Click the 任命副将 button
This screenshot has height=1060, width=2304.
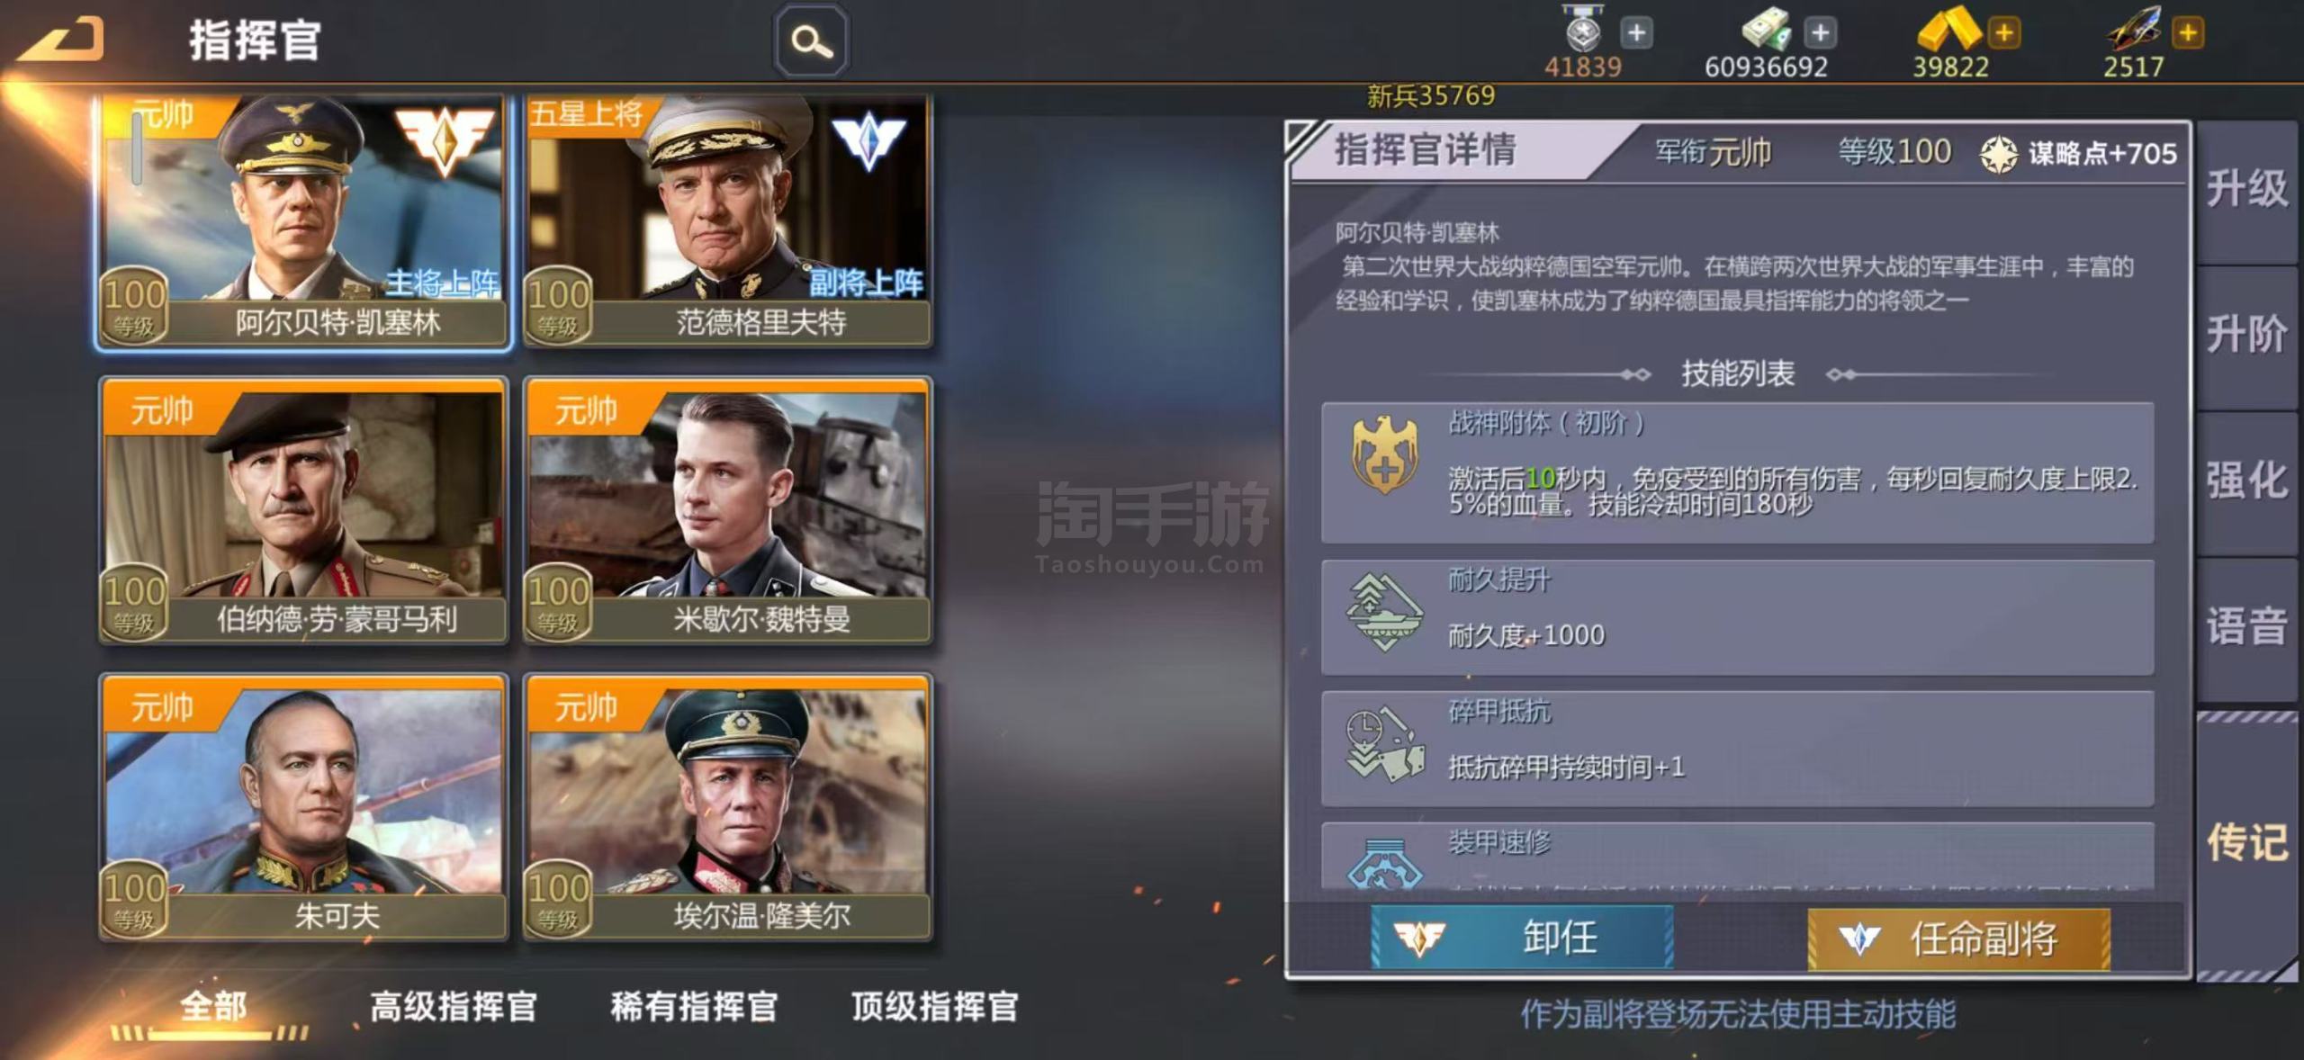coord(1958,939)
